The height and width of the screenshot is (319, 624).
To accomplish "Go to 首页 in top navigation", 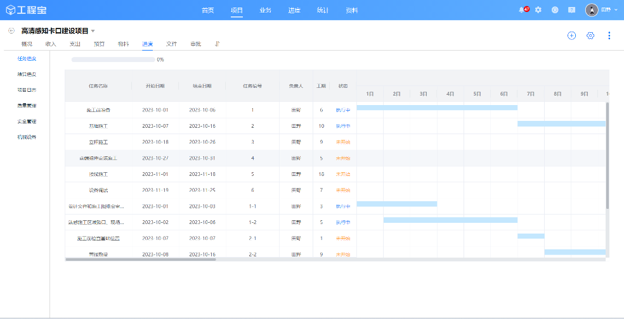I will coord(208,10).
